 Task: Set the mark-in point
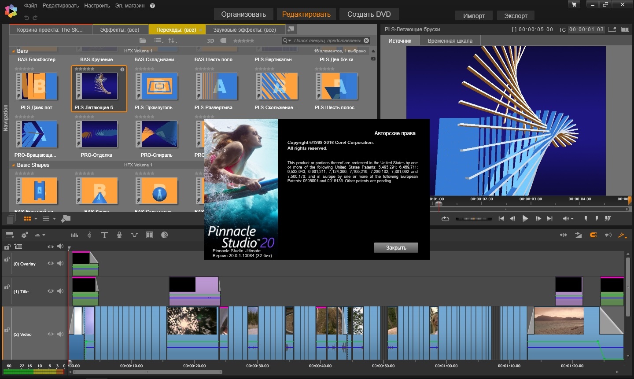pyautogui.click(x=586, y=218)
